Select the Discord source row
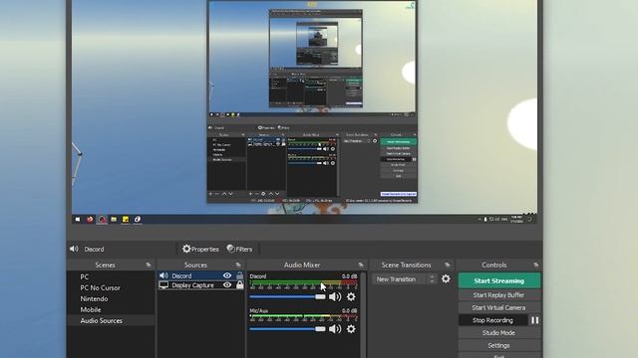Image resolution: width=638 pixels, height=358 pixels. tap(201, 275)
